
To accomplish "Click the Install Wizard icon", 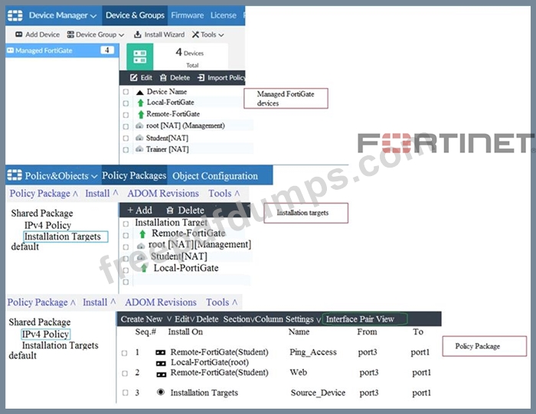I will pos(137,34).
